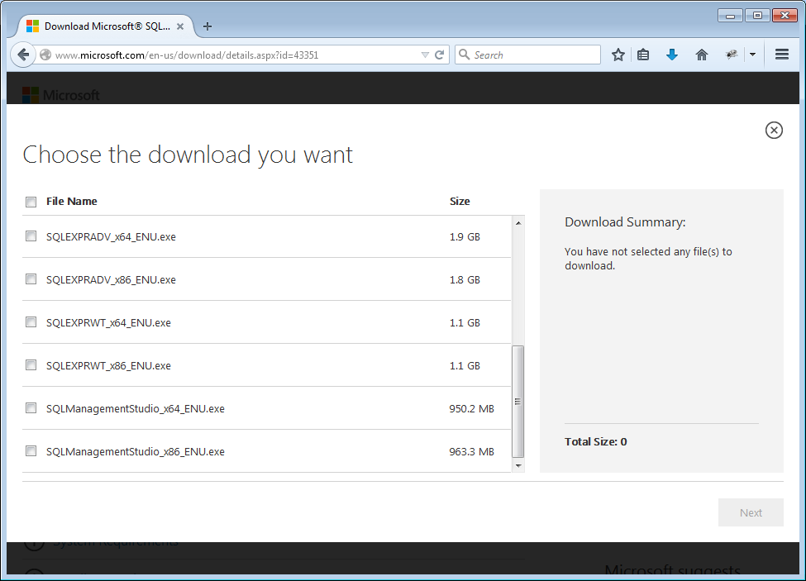Open the downloads arrow icon
Viewport: 806px width, 581px height.
click(672, 55)
